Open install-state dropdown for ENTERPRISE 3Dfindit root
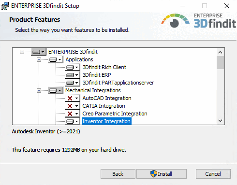Viewport: 237px width, 185px height. pos(39,52)
